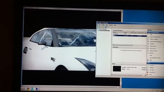The width and height of the screenshot is (164, 92).
Task: Click the Start button on taskbar
Action: click(23, 89)
